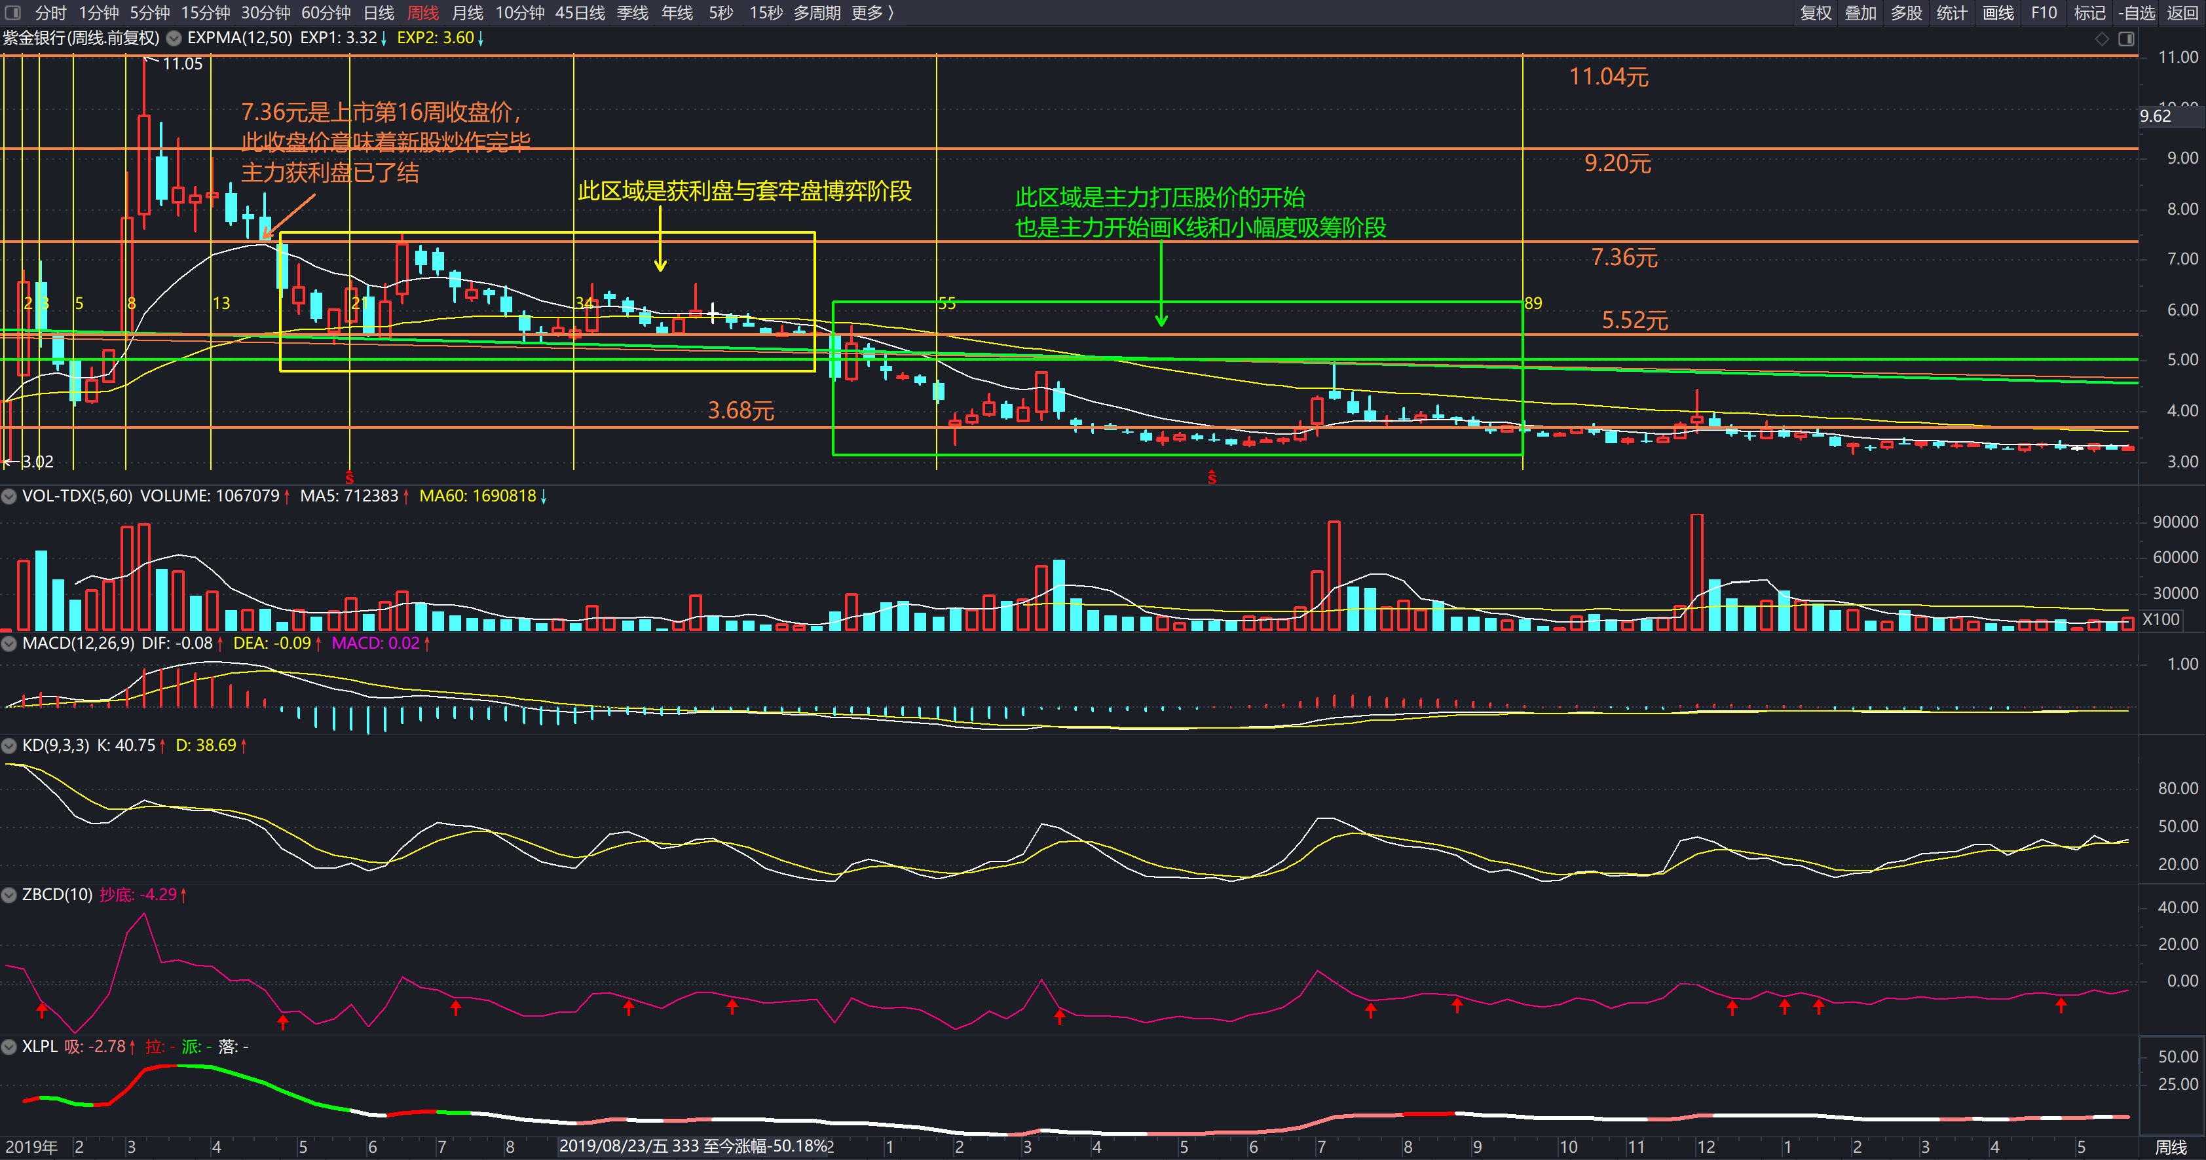The height and width of the screenshot is (1160, 2206).
Task: Click the diamond marker icon
Action: click(x=2101, y=39)
